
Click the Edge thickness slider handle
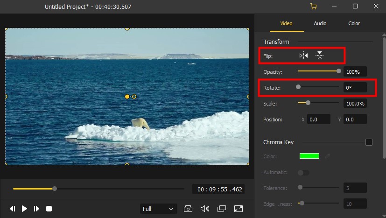302,203
